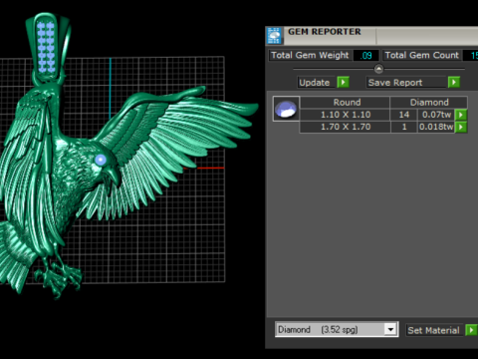Click the Round column header
Image resolution: width=478 pixels, height=359 pixels.
(x=345, y=103)
